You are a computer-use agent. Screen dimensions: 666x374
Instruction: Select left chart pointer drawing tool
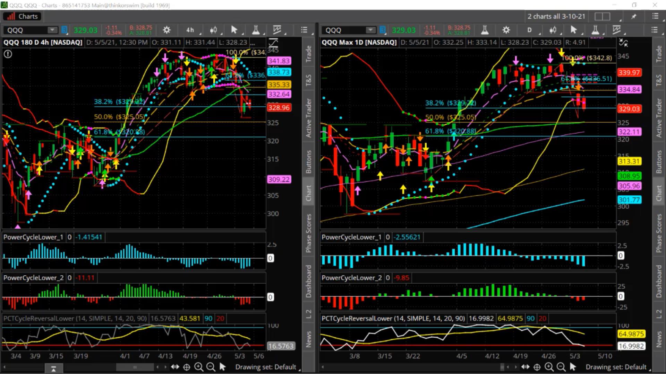pos(234,30)
